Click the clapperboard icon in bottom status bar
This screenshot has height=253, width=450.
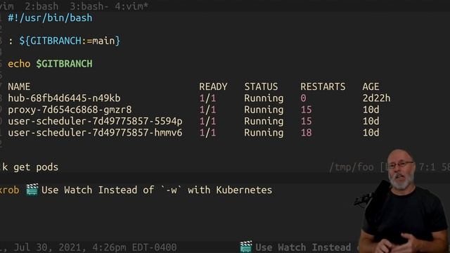(246, 247)
